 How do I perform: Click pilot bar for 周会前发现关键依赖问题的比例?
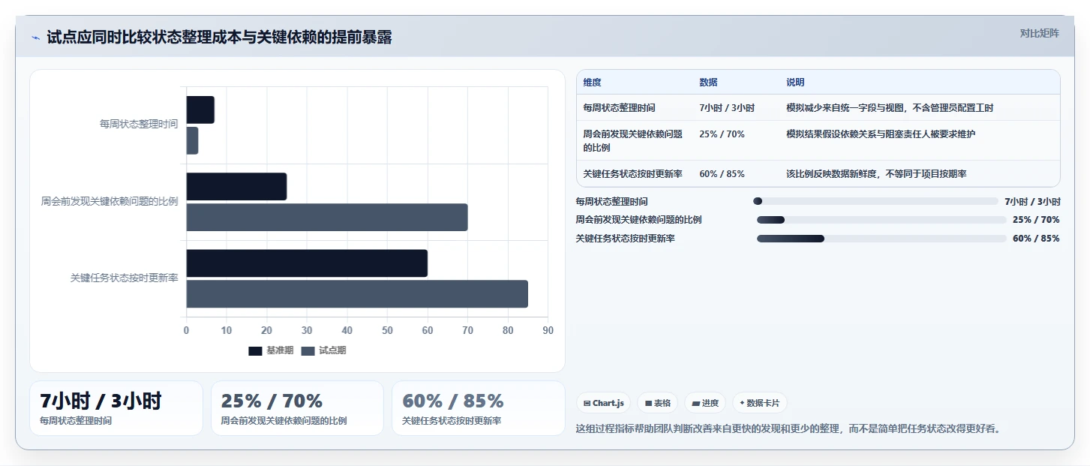(327, 218)
